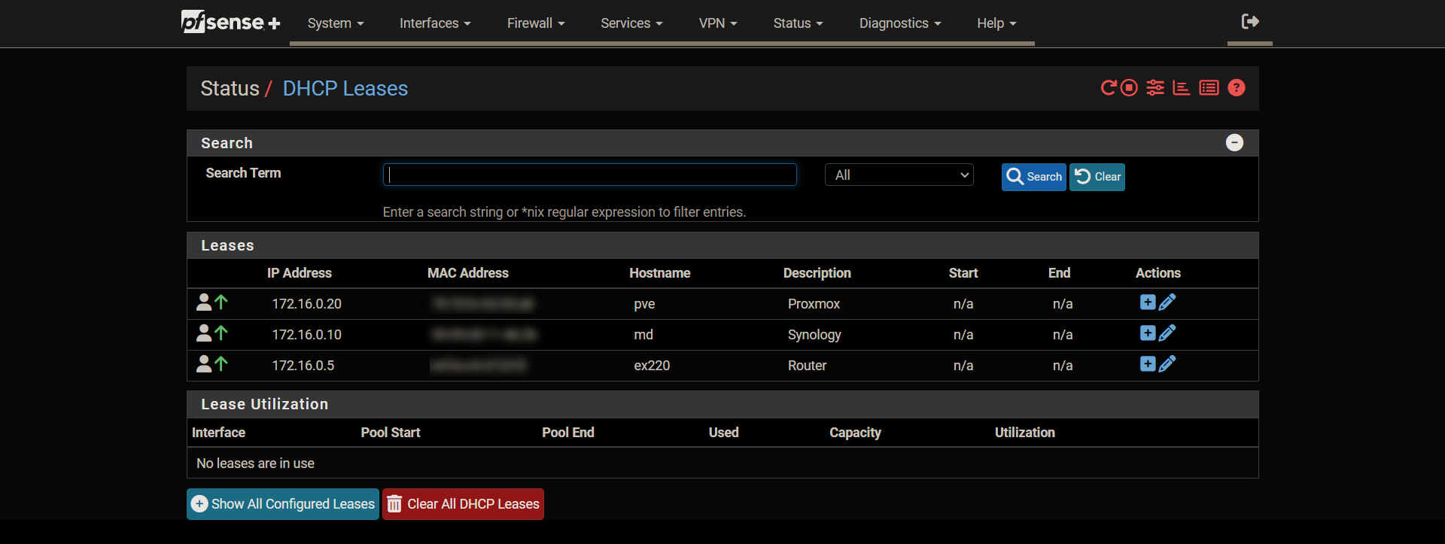Select the Proxmox description cell
Image resolution: width=1445 pixels, height=544 pixels.
coord(814,304)
